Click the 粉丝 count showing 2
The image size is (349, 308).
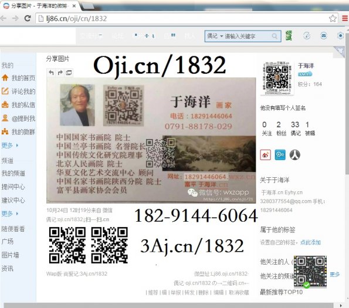click(281, 128)
